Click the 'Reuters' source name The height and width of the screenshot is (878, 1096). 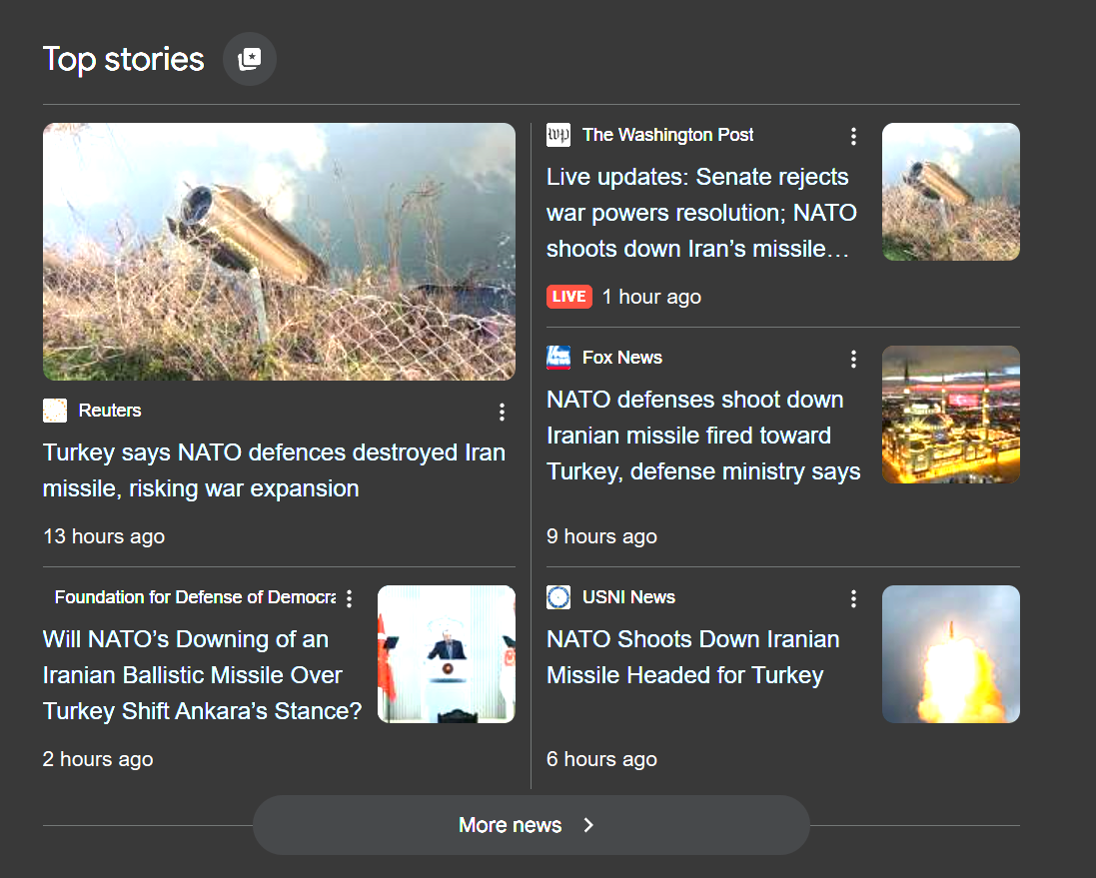coord(110,411)
